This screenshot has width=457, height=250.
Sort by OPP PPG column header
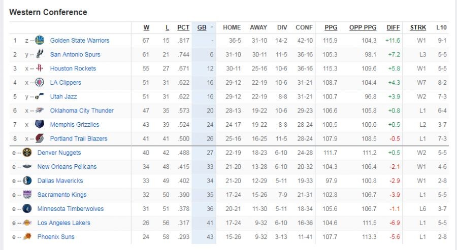pyautogui.click(x=363, y=27)
